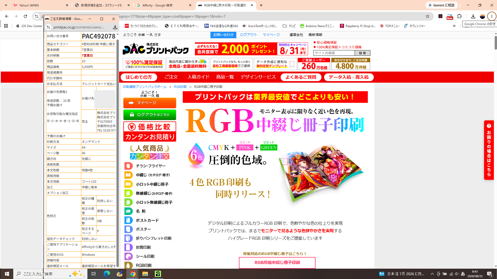The height and width of the screenshot is (279, 497).
Task: Click the Gemini に相談 button
Action: click(x=441, y=5)
